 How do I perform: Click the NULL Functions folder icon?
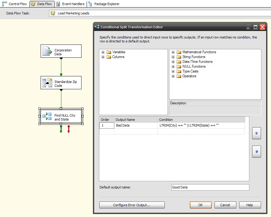pos(179,66)
